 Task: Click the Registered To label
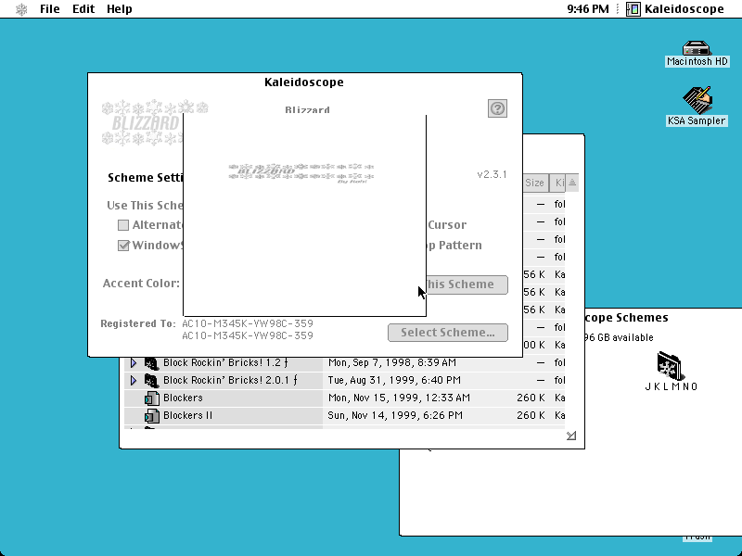pos(138,323)
